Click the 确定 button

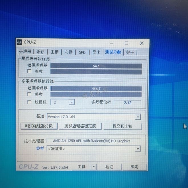[x=134, y=167]
